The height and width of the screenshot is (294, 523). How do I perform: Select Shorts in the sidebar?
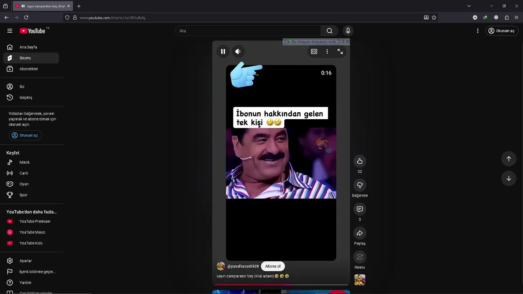[x=31, y=58]
